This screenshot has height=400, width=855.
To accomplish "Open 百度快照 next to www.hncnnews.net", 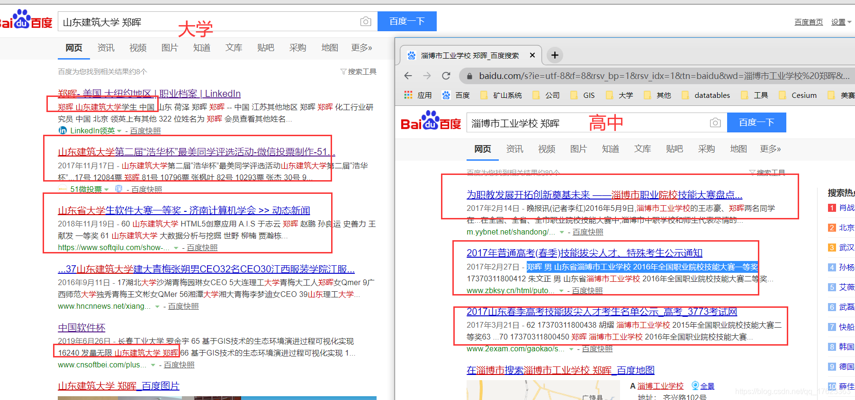I will [183, 306].
